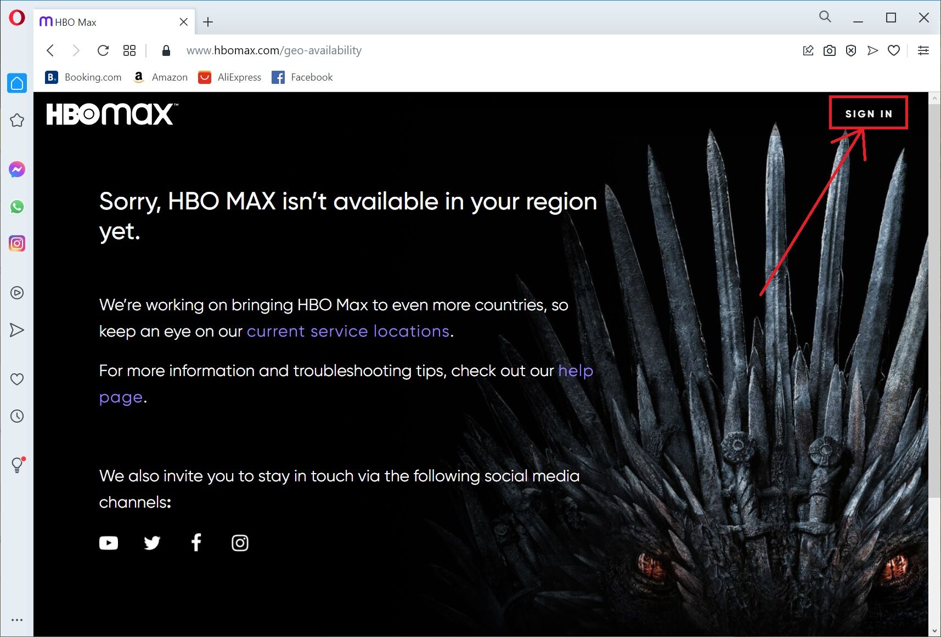
Task: Click the page vertical scrollbar thumb
Action: (934, 300)
